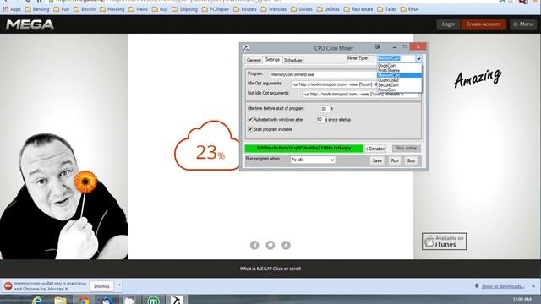Click the Not Idle Opt arguments field
Screen dimensions: 541x304
[x=361, y=94]
